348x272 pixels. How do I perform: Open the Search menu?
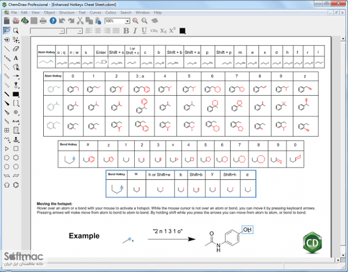point(126,13)
